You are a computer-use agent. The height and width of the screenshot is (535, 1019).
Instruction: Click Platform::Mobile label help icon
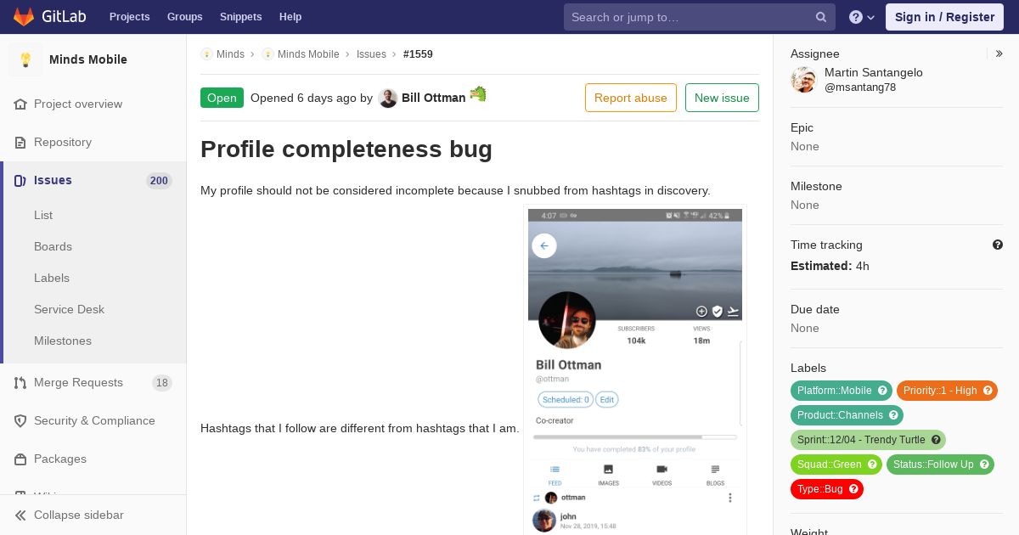[x=882, y=391]
